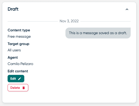The height and width of the screenshot is (106, 139).
Task: Click the Free message value
Action: 19,36
